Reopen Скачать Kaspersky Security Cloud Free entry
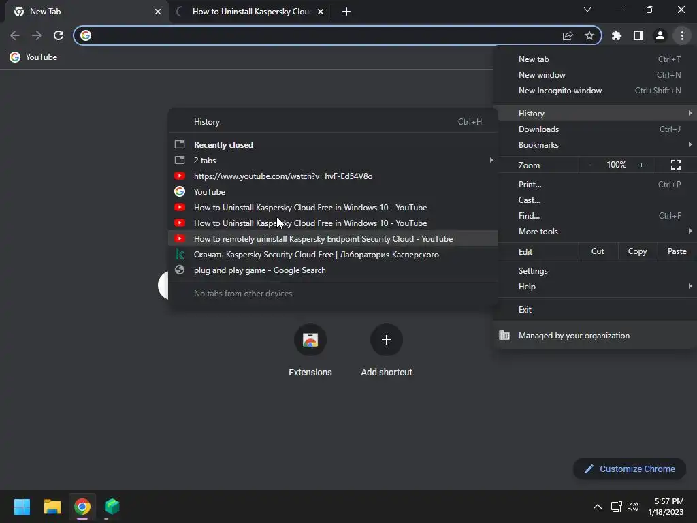This screenshot has width=697, height=523. coord(333,255)
